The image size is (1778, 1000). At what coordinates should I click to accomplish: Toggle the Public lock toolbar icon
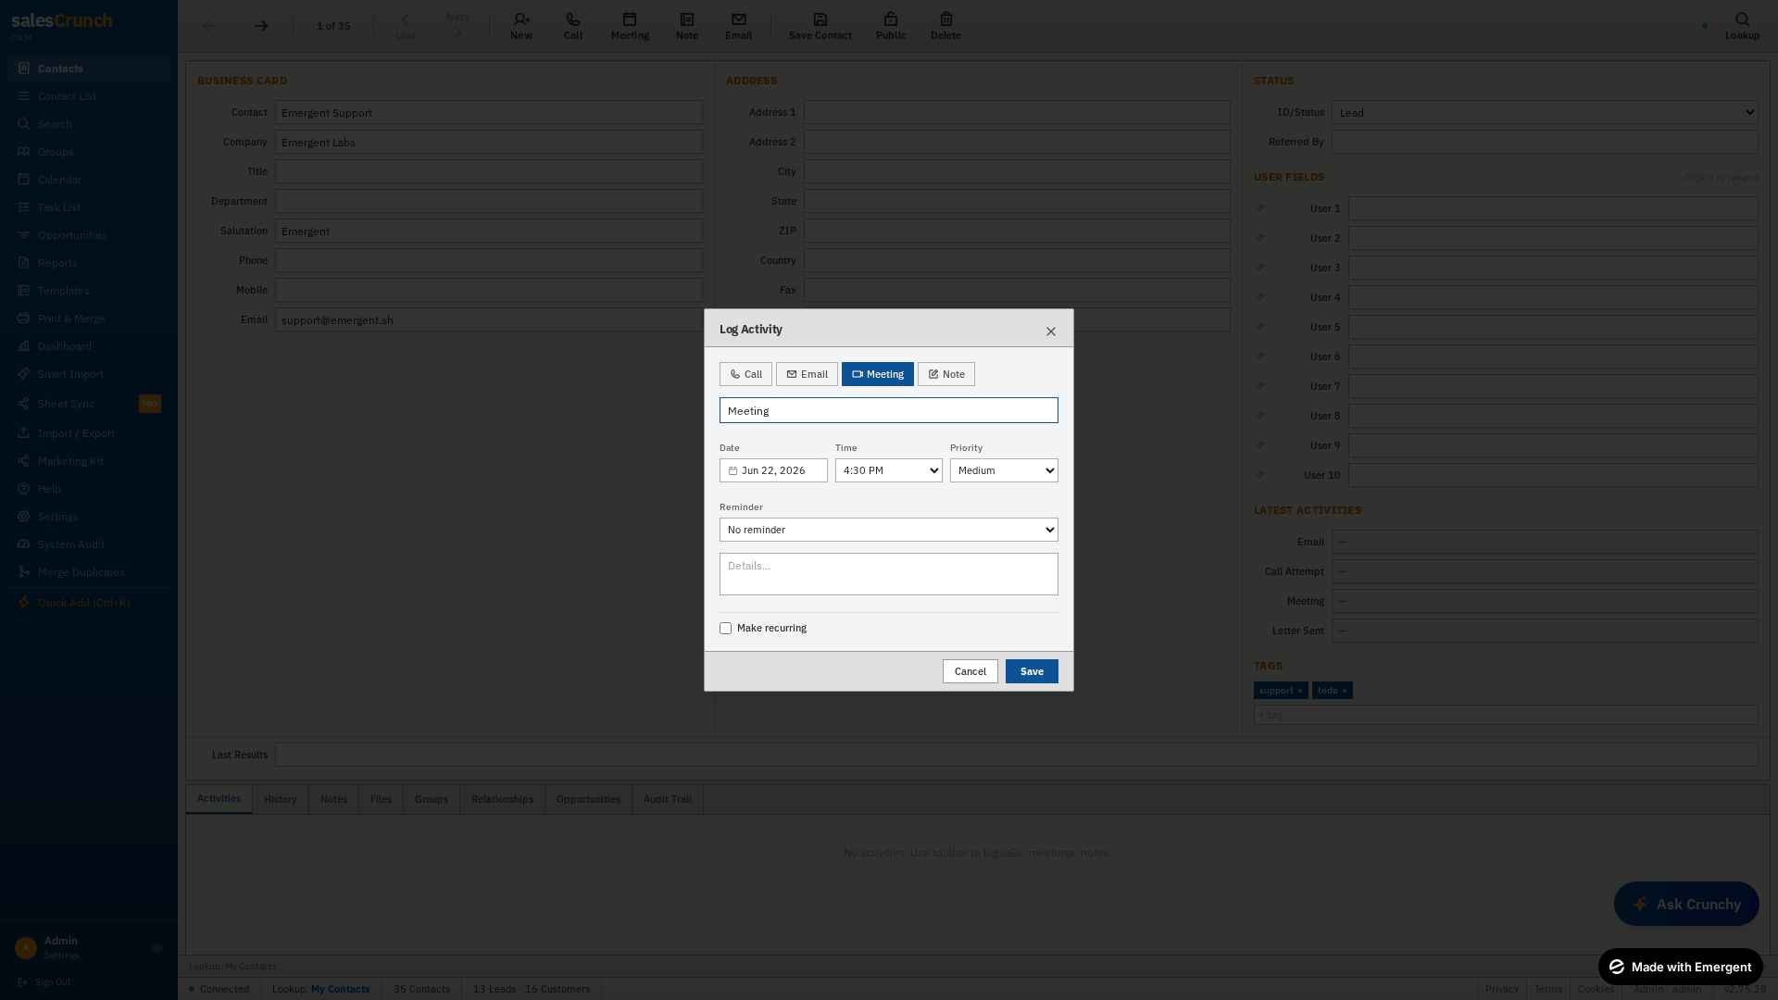point(891,26)
